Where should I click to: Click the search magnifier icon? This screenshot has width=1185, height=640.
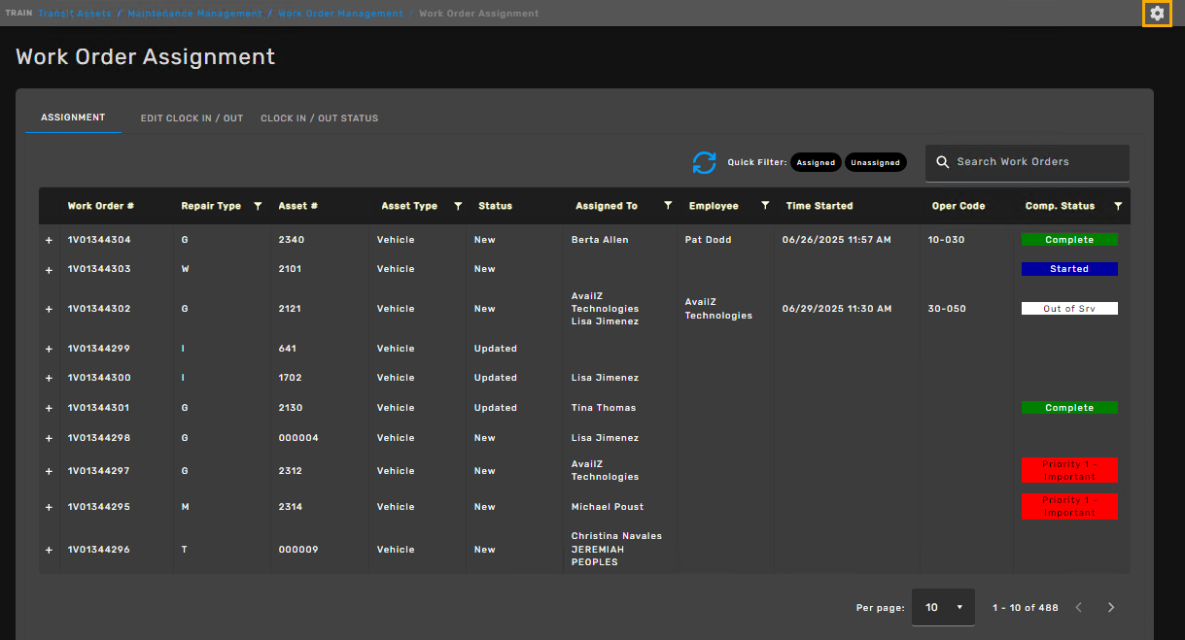tap(942, 162)
